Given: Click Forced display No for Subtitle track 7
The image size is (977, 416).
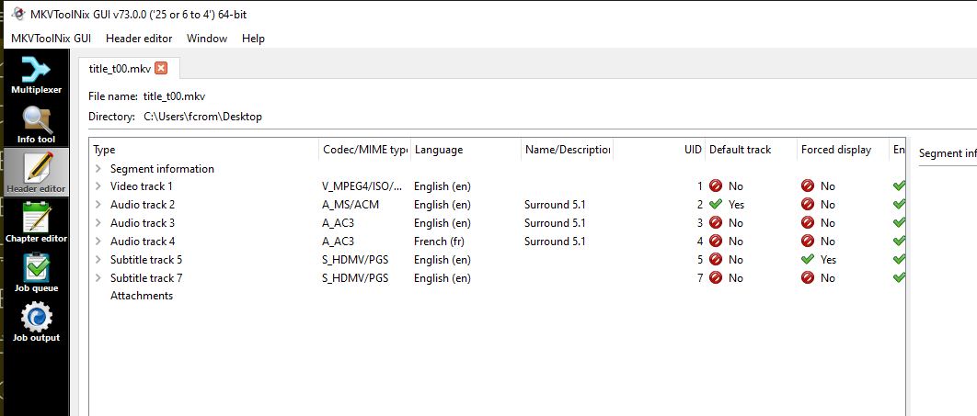Looking at the screenshot, I should 818,278.
